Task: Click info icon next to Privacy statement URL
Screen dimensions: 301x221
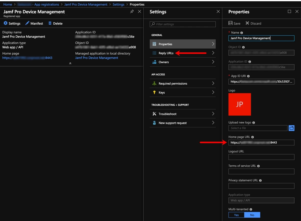Action: point(260,181)
